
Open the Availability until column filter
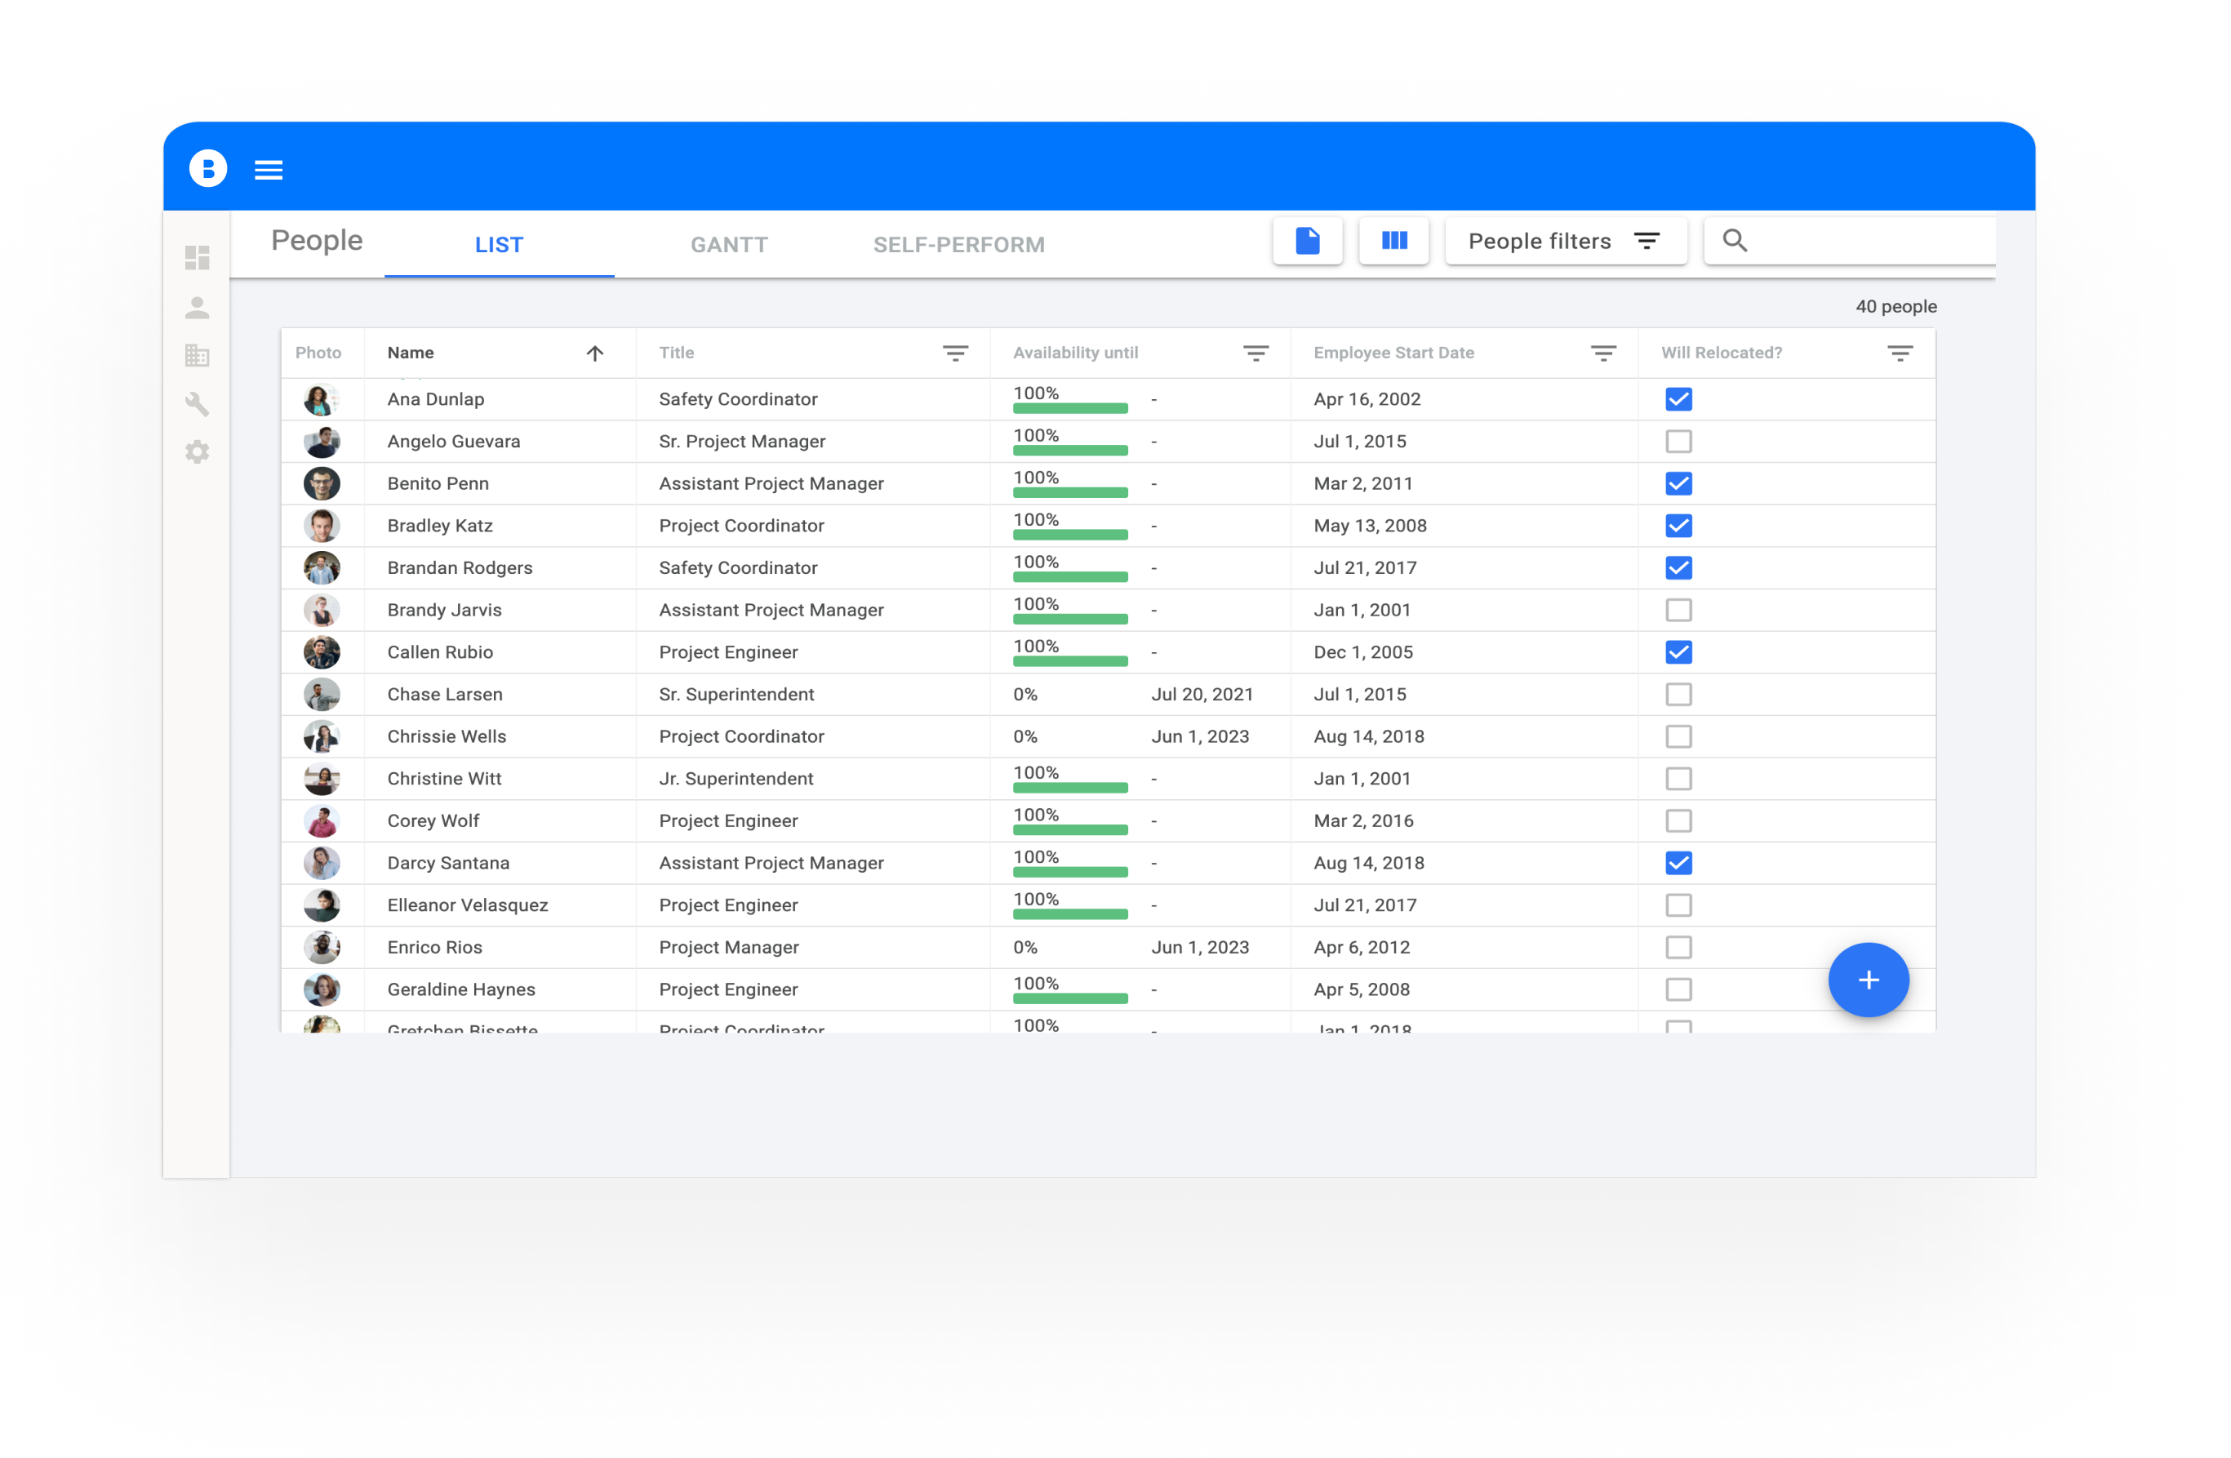[x=1255, y=353]
